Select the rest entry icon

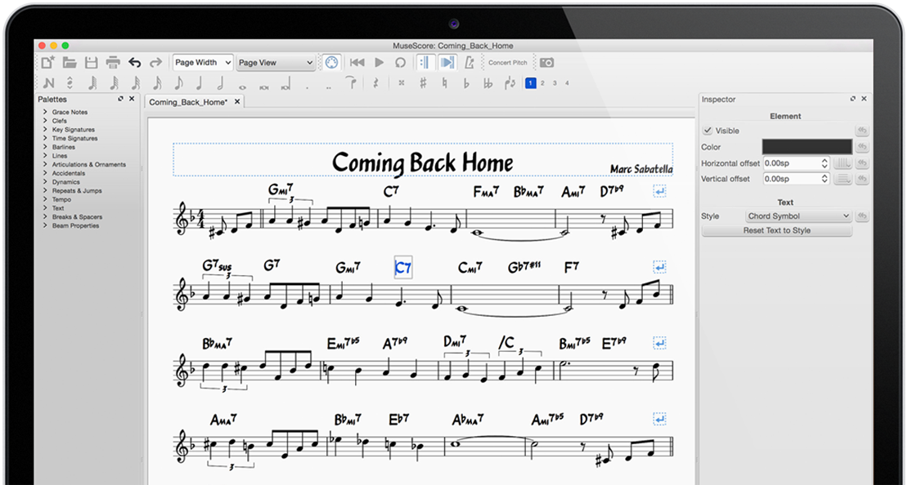tap(375, 82)
